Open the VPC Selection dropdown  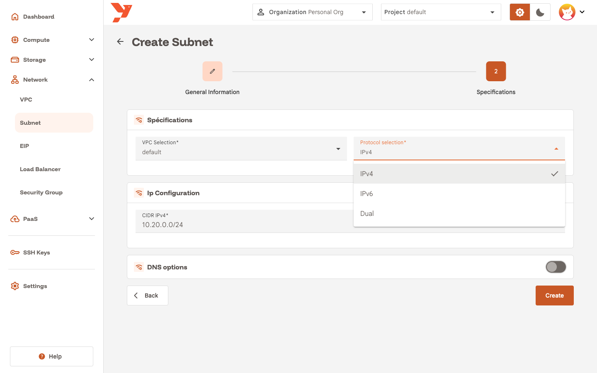click(x=241, y=148)
